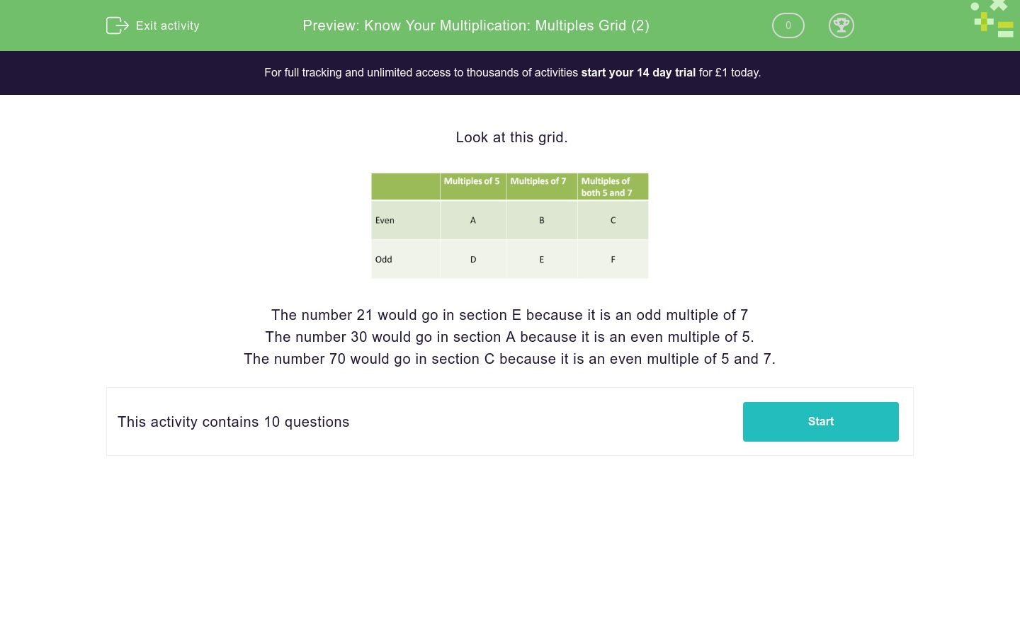Select cell E in the grid
This screenshot has width=1020, height=637.
[x=542, y=259]
